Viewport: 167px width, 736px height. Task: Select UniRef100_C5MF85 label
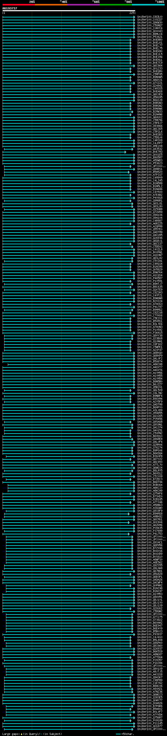(150, 74)
